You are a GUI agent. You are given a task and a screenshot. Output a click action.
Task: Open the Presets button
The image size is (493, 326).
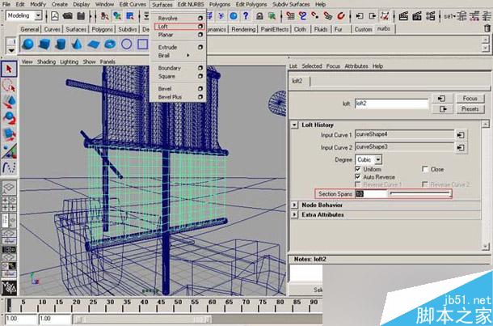click(470, 109)
